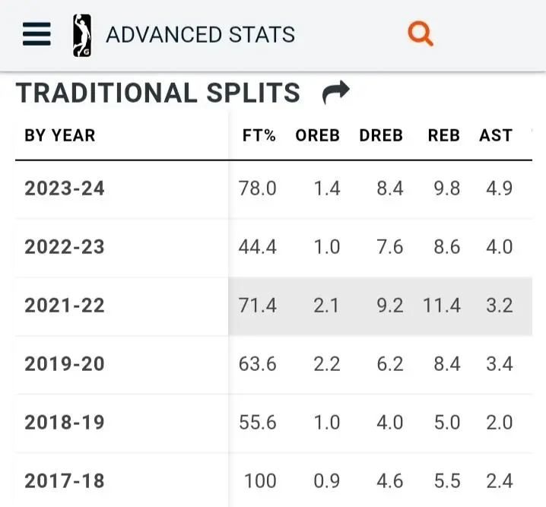Select the 2023-24 season row
Image resolution: width=546 pixels, height=507 pixels.
point(65,189)
